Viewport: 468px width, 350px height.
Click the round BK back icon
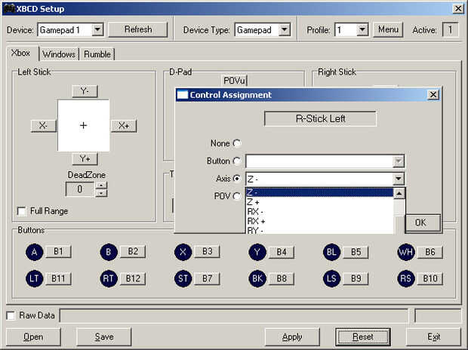[257, 278]
